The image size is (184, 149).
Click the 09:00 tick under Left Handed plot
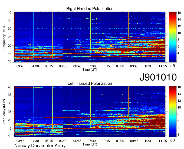pyautogui.click(x=120, y=141)
